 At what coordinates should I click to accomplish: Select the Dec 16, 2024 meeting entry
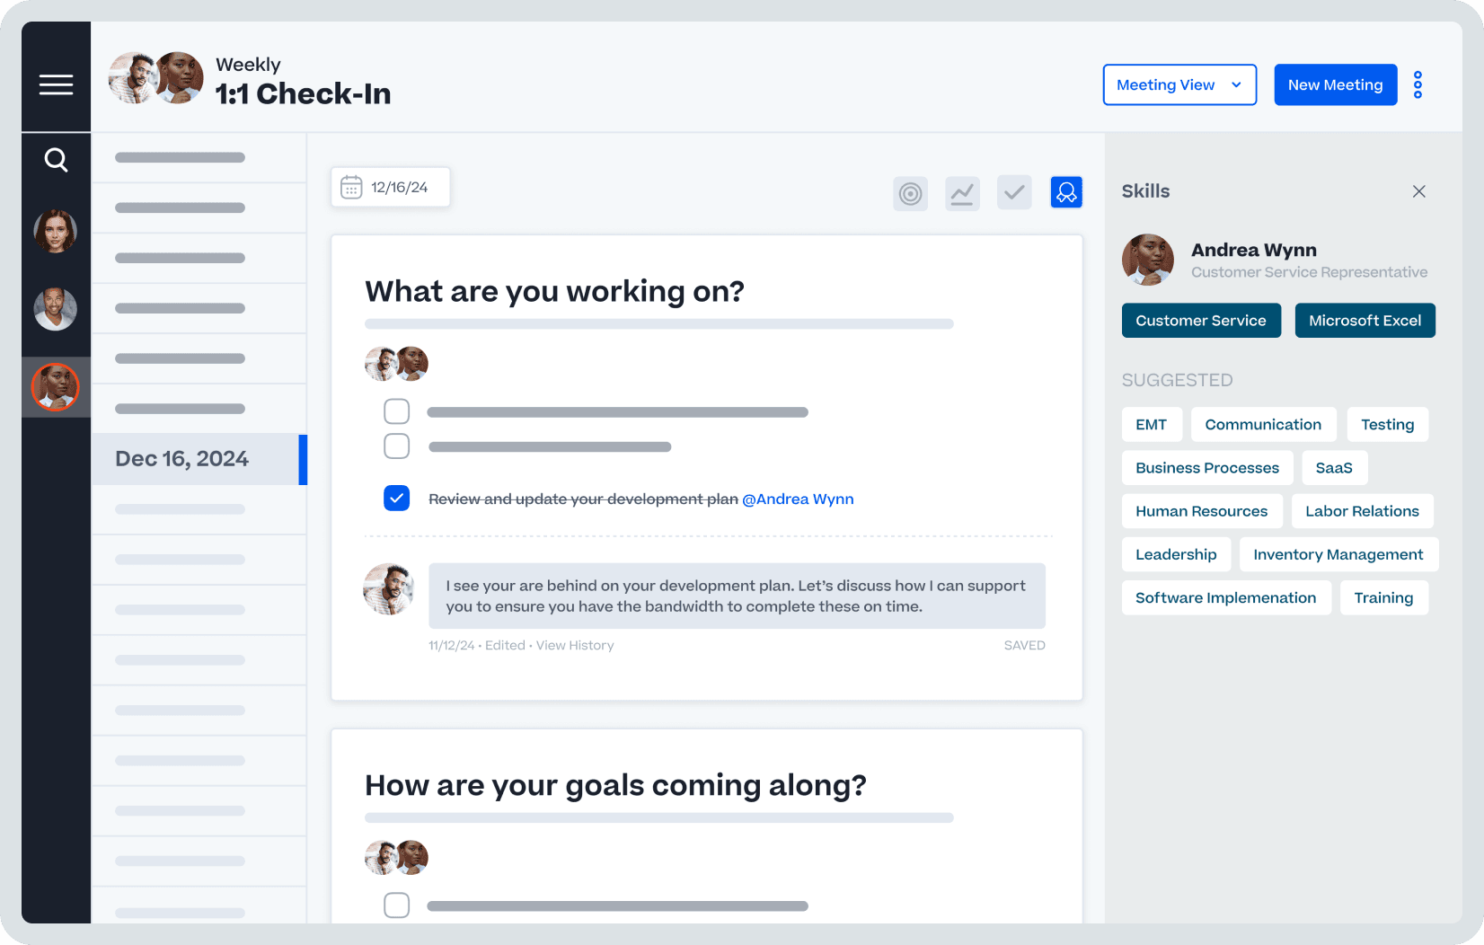(181, 458)
